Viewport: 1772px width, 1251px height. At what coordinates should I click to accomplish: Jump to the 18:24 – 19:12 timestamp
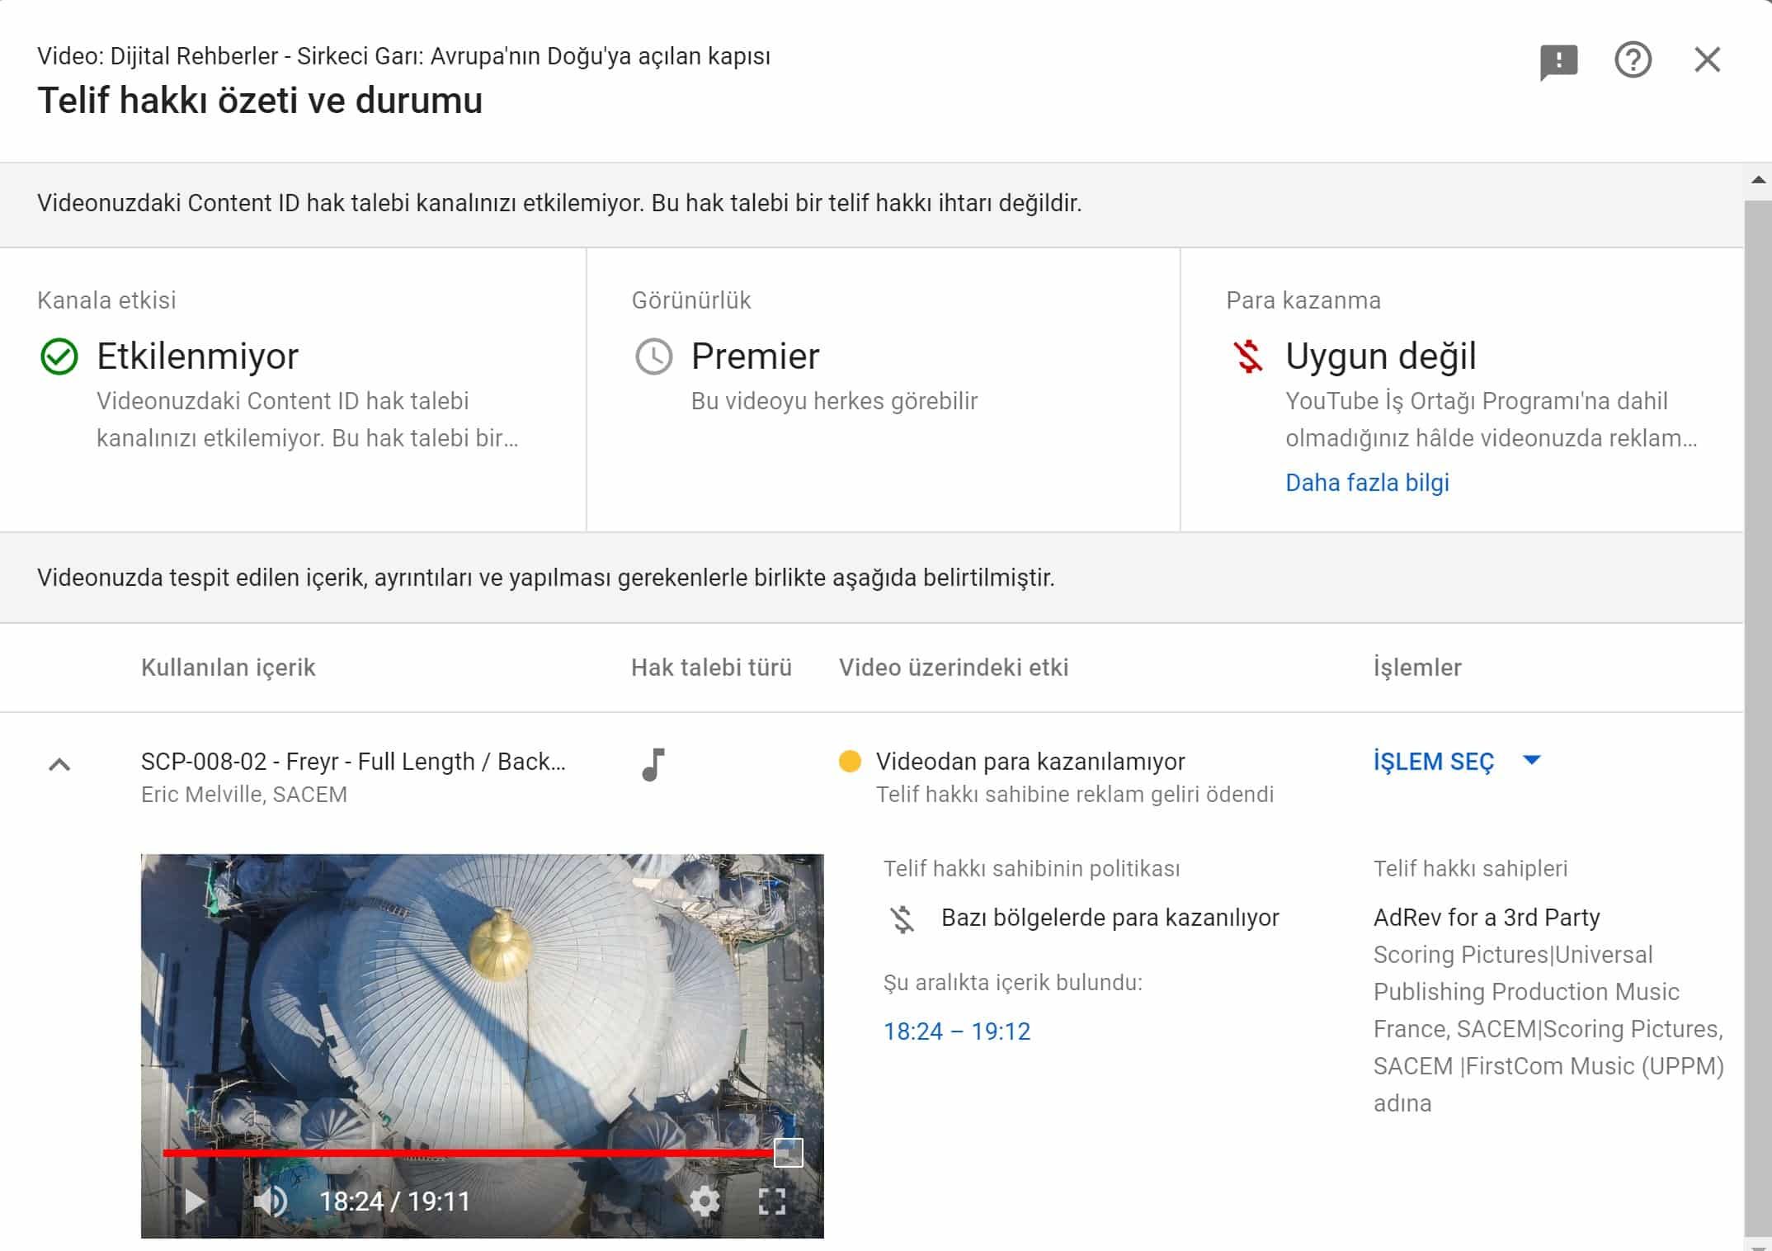[957, 1031]
